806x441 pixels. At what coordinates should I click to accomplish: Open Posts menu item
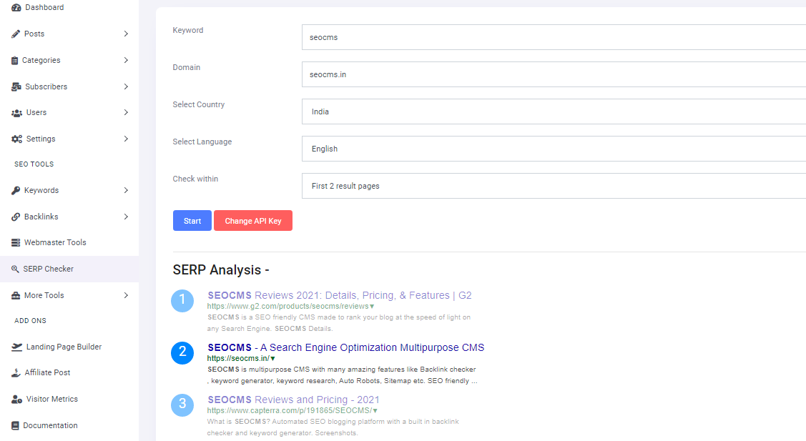point(69,34)
